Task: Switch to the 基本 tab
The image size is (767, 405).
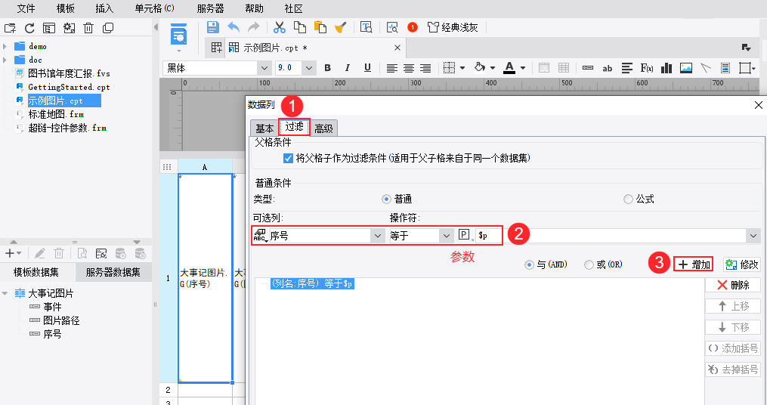Action: [264, 128]
